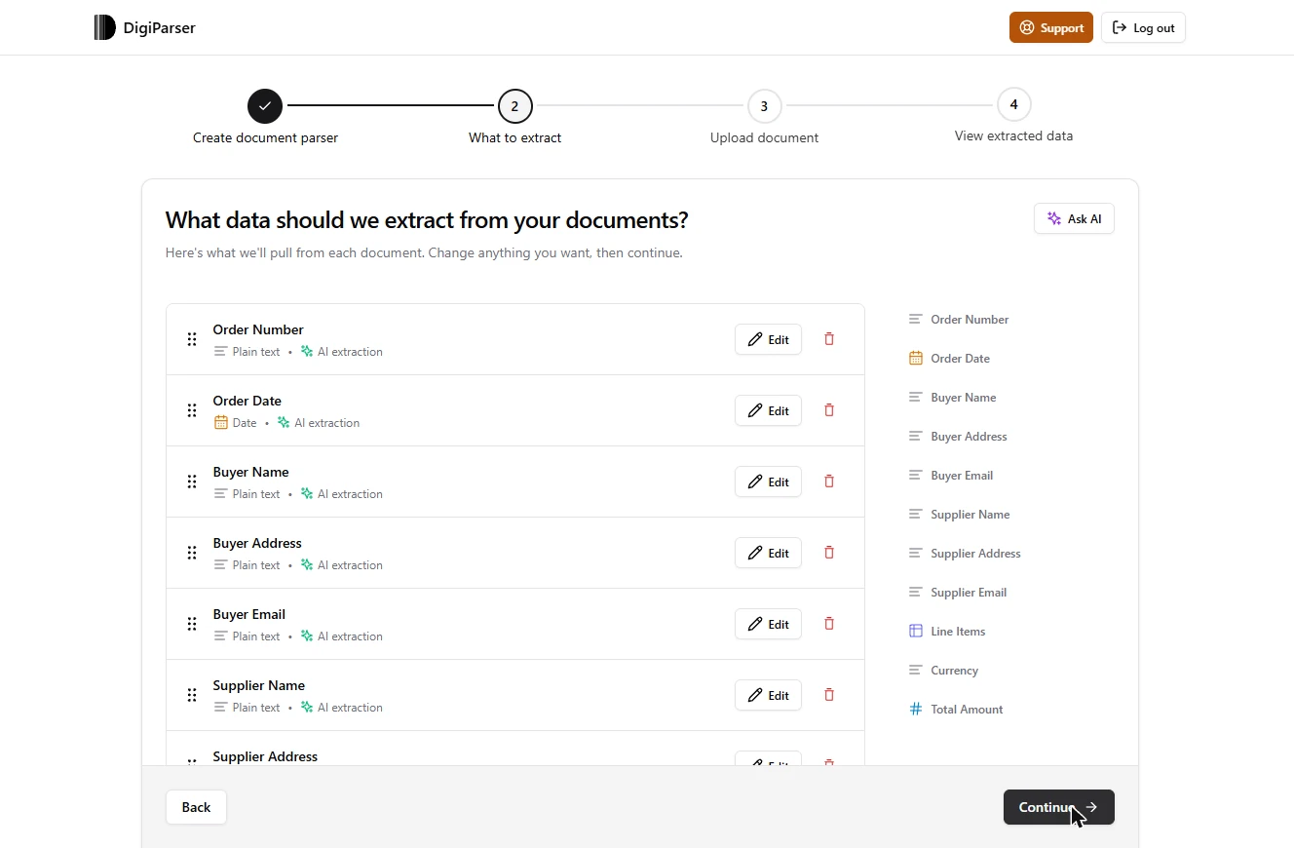Delete the Order Date field
The width and height of the screenshot is (1294, 848).
click(829, 410)
